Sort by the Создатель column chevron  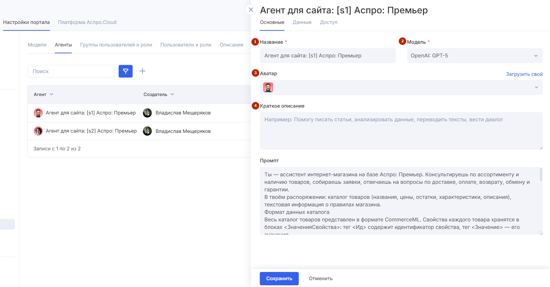[172, 94]
